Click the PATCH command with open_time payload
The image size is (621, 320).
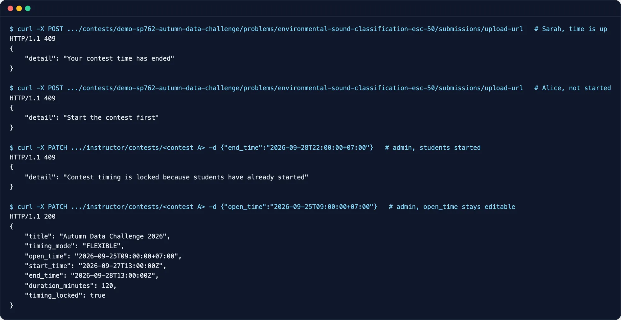point(193,207)
